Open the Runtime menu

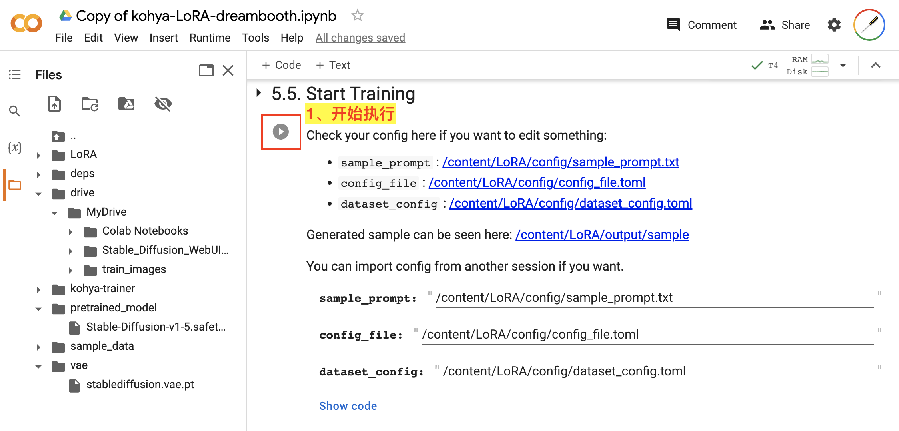click(210, 38)
